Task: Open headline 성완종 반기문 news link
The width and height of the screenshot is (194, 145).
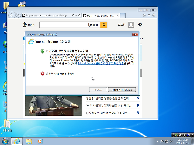Action: 108,98
